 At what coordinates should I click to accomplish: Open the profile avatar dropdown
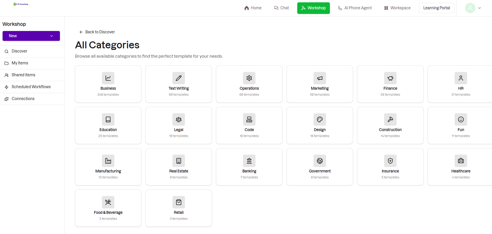point(470,8)
